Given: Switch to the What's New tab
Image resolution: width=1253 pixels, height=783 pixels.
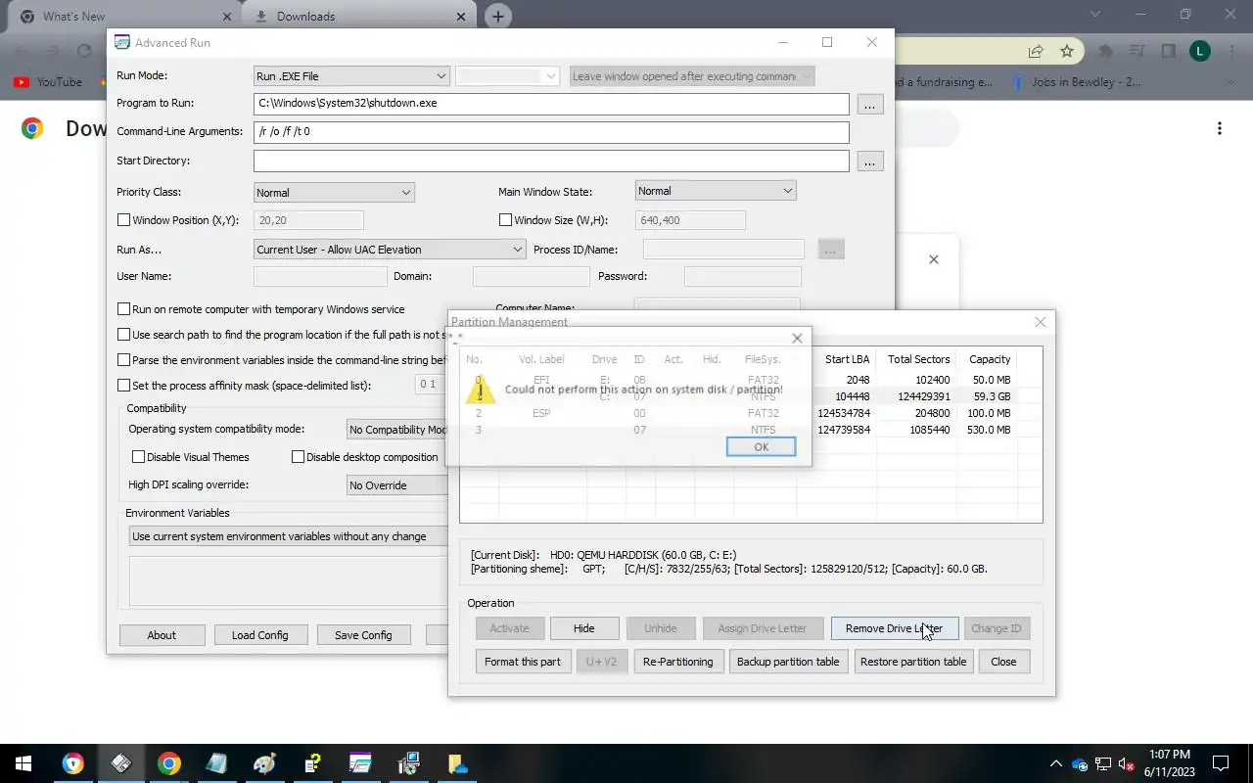Looking at the screenshot, I should click(122, 17).
